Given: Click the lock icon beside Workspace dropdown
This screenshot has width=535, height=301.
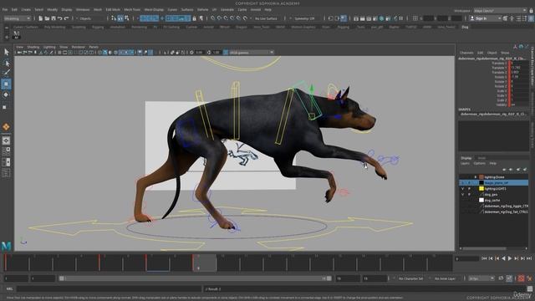Looking at the screenshot, I should pos(531,11).
